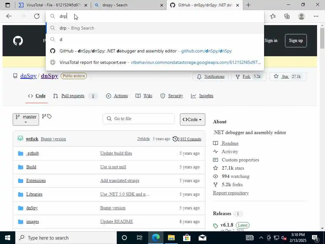Screen dimensions: 325x244
Task: Open the dnSpy folder in file list
Action: (x=32, y=208)
